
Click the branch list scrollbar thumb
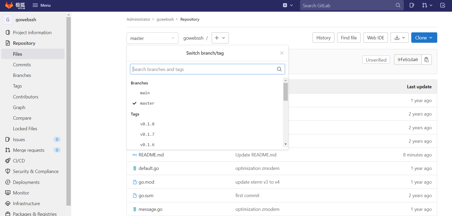click(286, 92)
